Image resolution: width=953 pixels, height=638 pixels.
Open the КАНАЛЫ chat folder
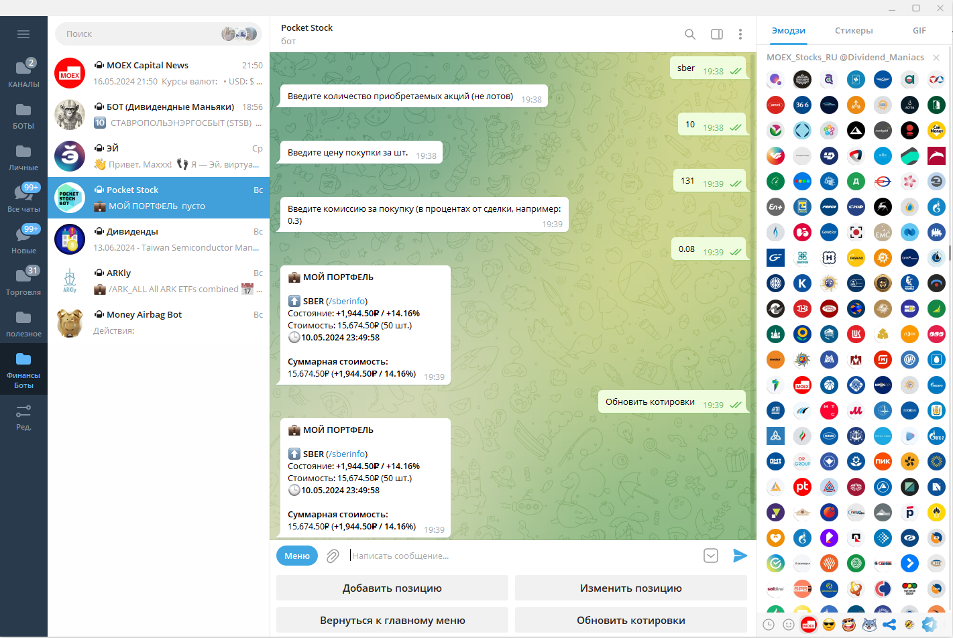click(x=23, y=73)
